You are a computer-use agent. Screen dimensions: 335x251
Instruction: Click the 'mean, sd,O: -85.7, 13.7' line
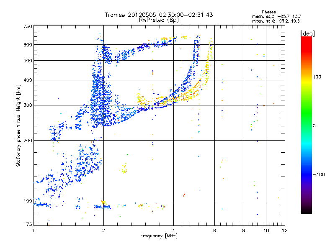tap(277, 16)
